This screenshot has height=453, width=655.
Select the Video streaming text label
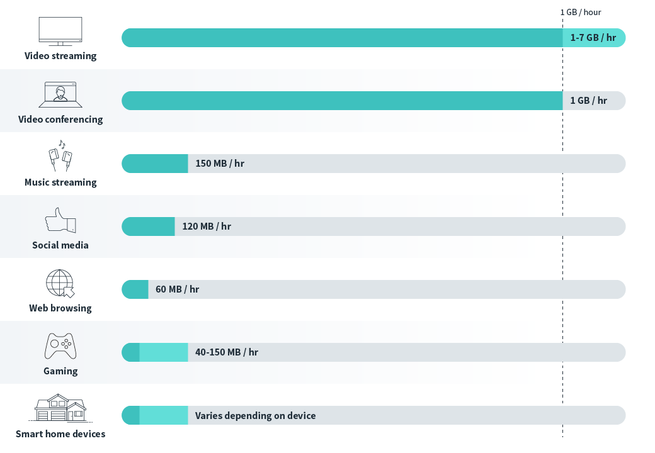[x=60, y=56]
